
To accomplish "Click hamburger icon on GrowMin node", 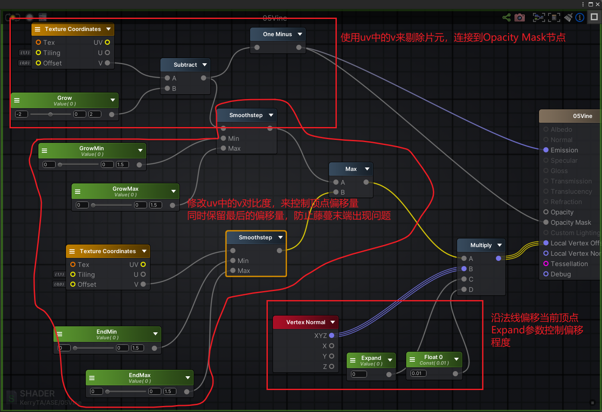I will (44, 151).
